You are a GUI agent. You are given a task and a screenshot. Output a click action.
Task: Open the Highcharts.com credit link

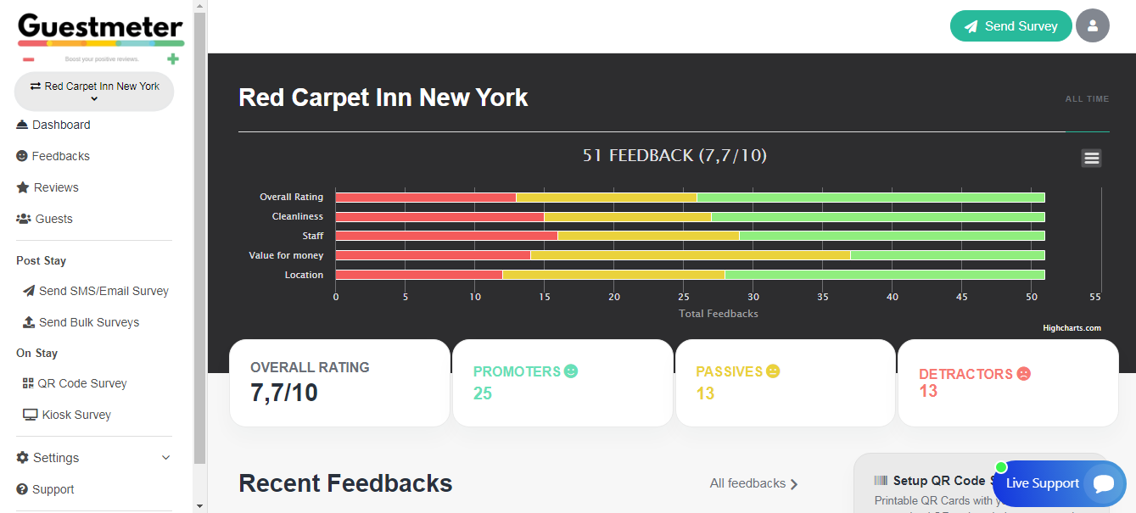click(x=1072, y=328)
